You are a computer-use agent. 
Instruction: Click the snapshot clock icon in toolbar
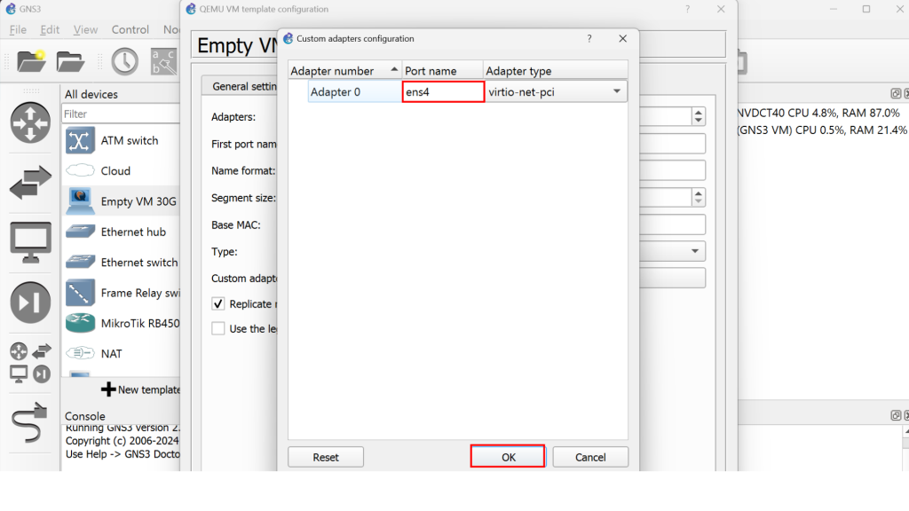[x=124, y=60]
